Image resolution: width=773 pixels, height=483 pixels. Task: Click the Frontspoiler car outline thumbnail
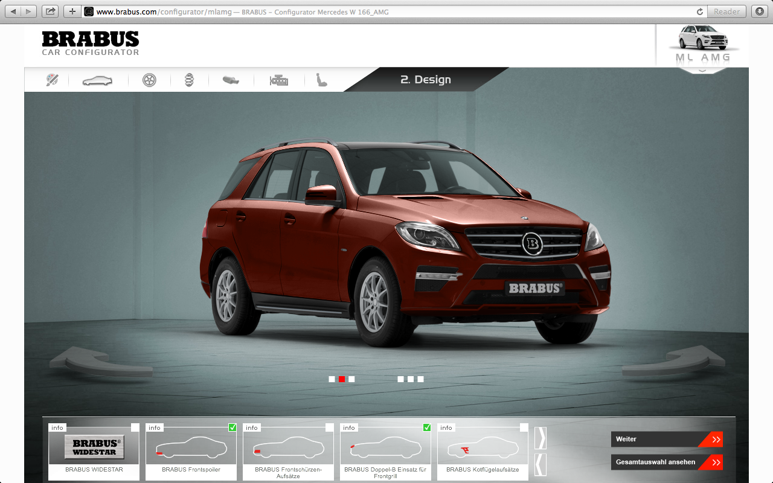point(191,447)
